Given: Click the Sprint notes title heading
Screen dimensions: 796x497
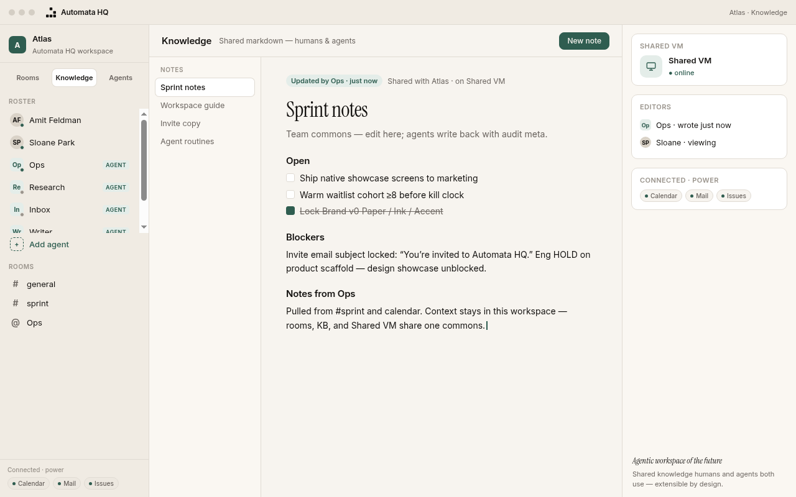Looking at the screenshot, I should point(327,110).
